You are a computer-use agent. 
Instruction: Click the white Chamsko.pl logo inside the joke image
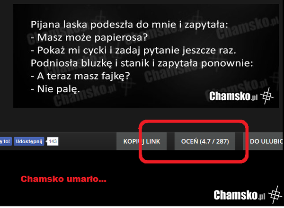(x=233, y=96)
